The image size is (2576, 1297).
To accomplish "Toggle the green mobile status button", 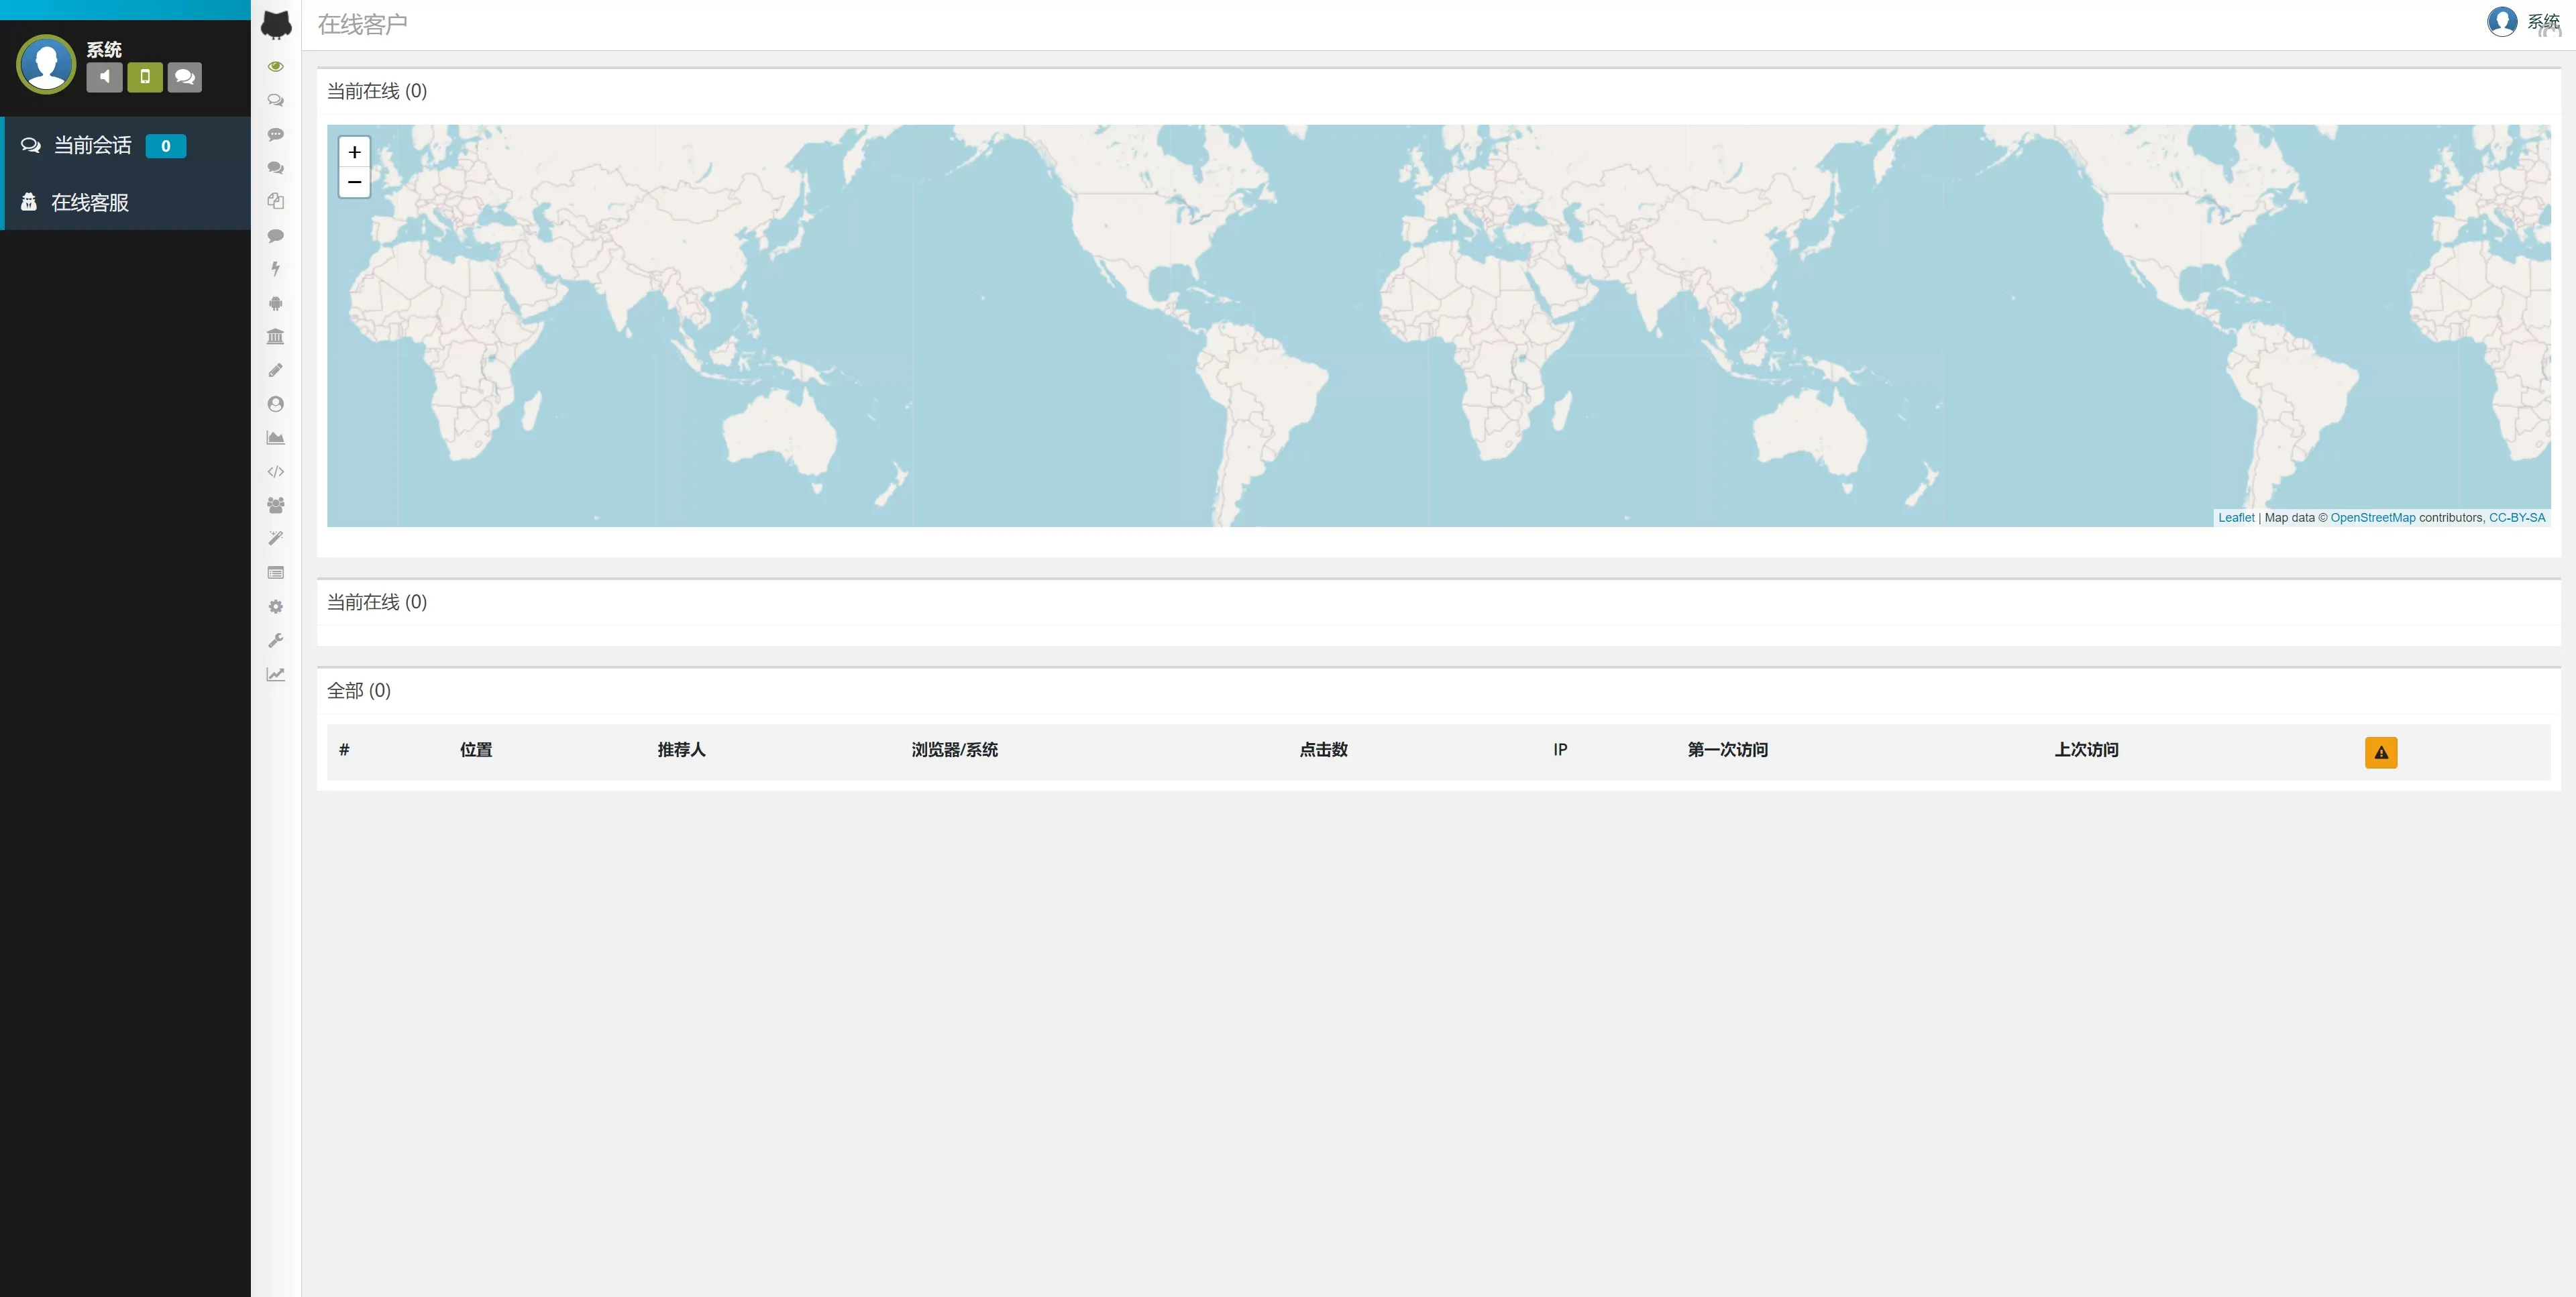I will [145, 77].
